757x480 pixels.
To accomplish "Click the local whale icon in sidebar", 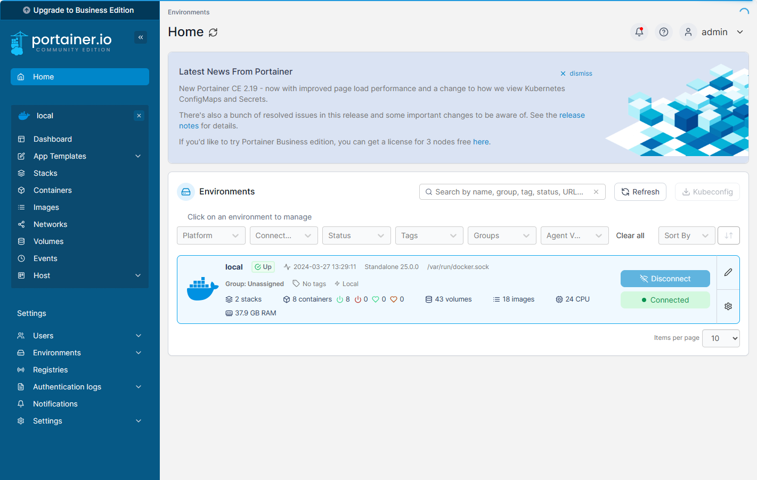I will [x=24, y=116].
